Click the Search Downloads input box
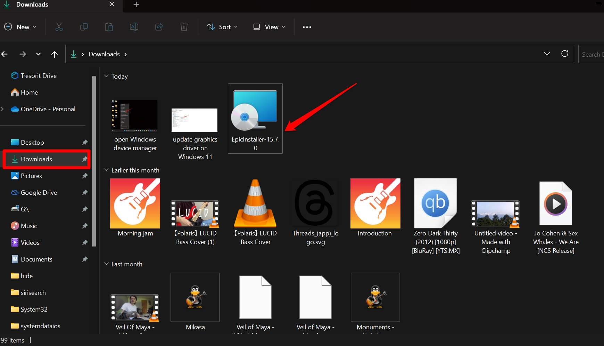This screenshot has height=346, width=604. click(x=591, y=54)
